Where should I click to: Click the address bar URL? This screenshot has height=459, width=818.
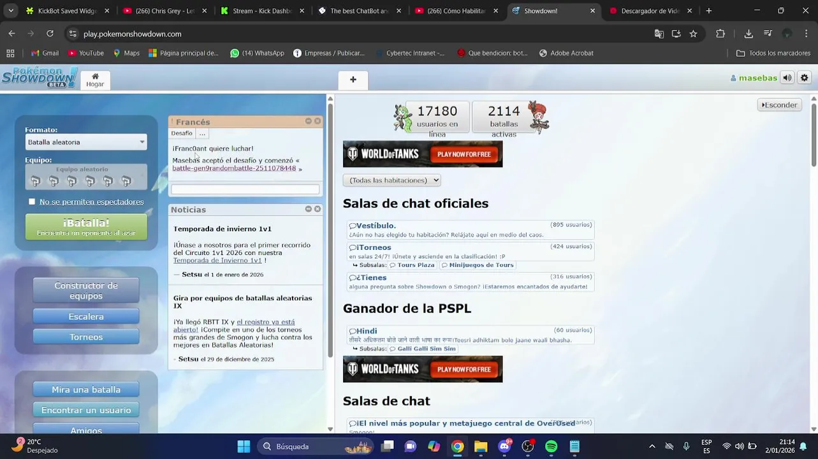click(x=133, y=34)
